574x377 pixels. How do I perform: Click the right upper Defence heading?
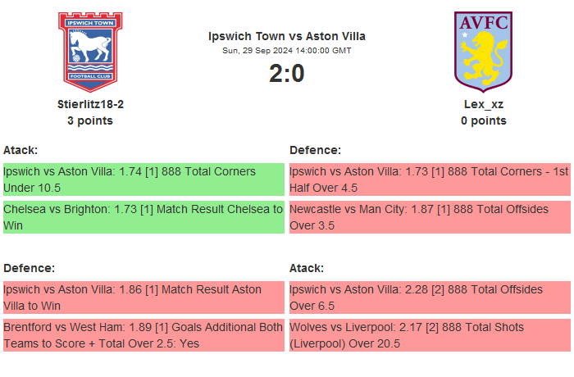(316, 150)
